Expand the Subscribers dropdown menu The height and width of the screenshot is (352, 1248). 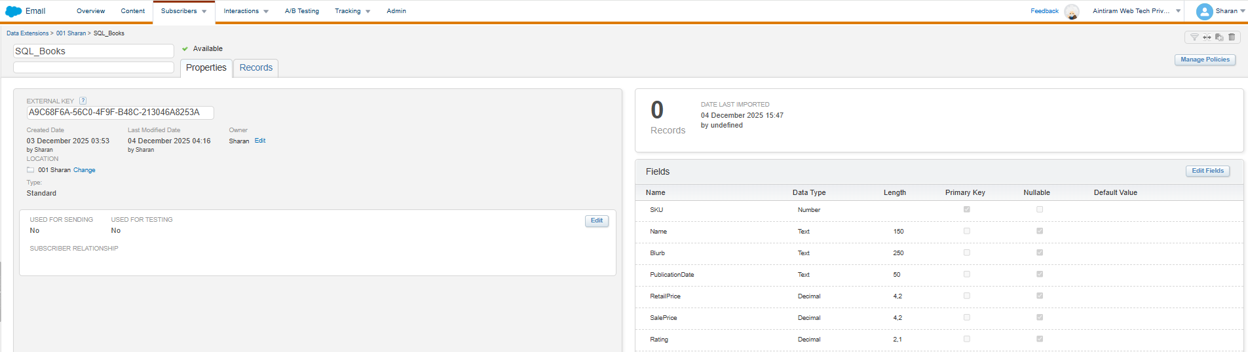pyautogui.click(x=184, y=11)
